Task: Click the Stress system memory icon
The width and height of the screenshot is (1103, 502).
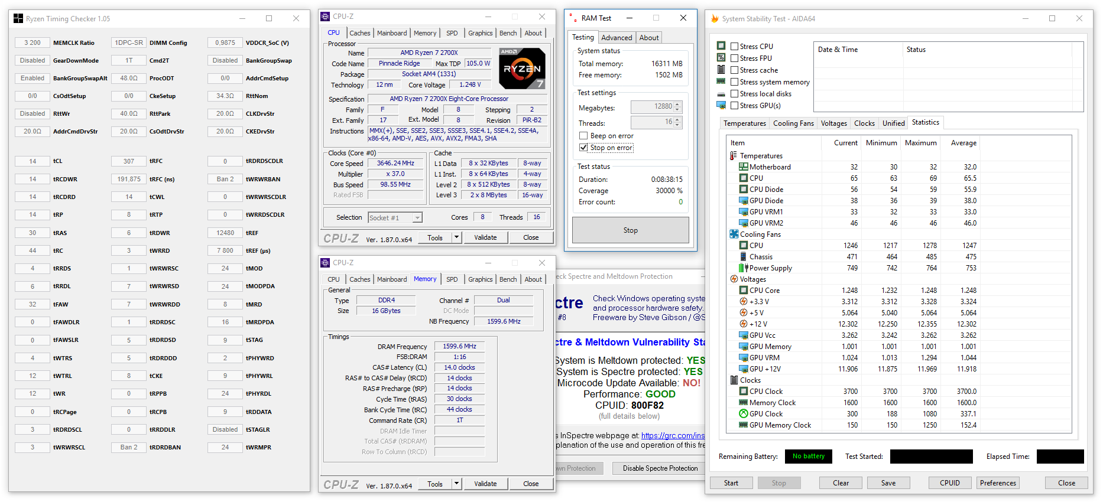Action: point(721,82)
